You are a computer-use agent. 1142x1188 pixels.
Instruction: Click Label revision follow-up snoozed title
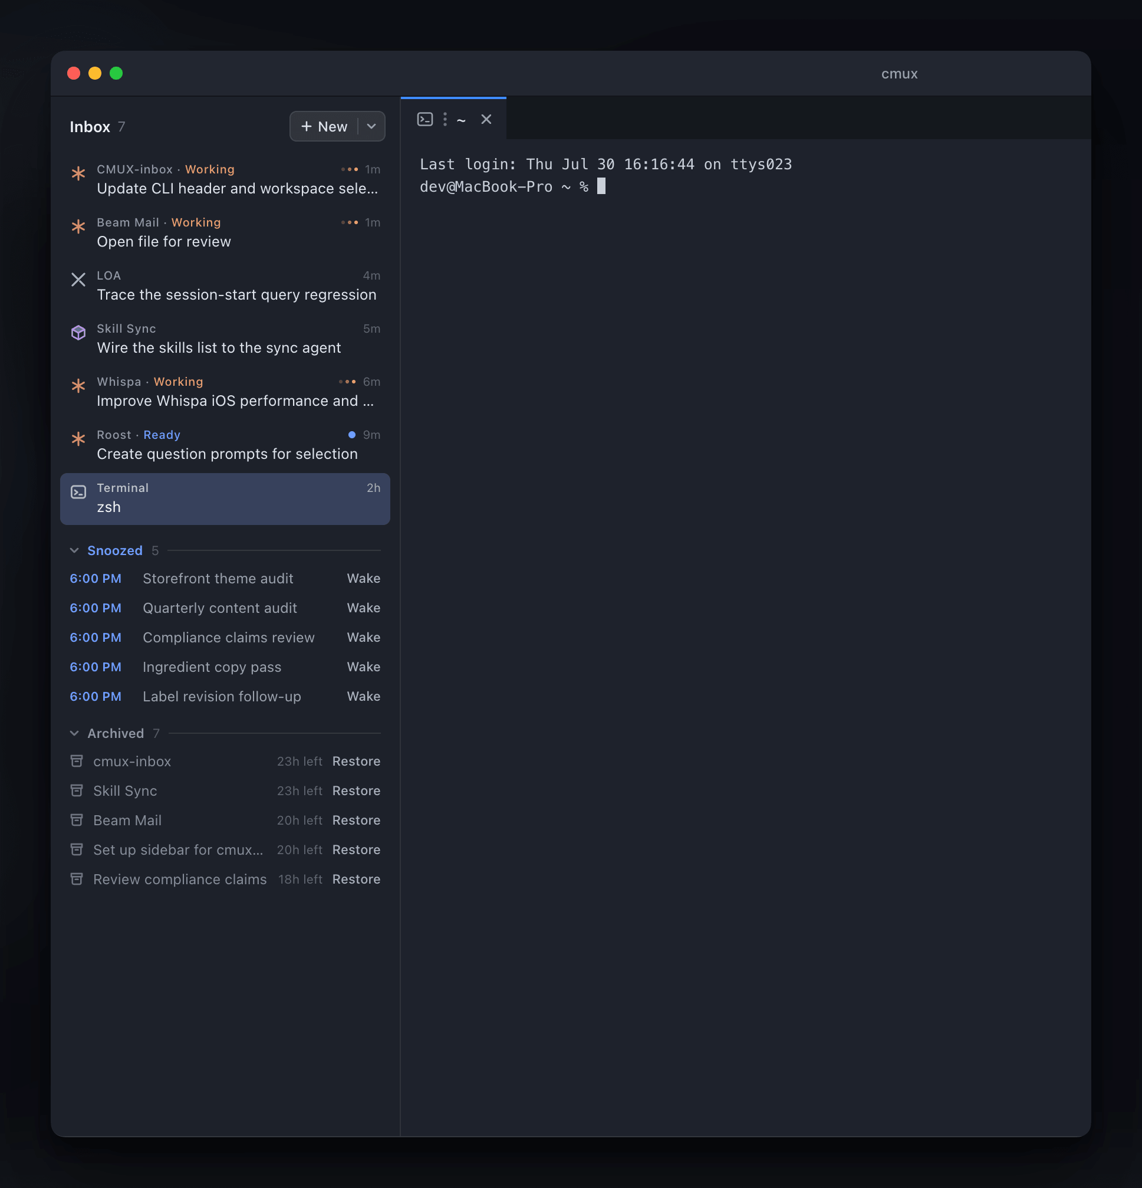(x=222, y=697)
